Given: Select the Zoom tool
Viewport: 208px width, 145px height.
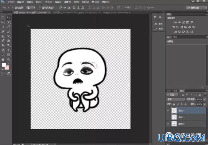Looking at the screenshot, I should [x=9, y=59].
